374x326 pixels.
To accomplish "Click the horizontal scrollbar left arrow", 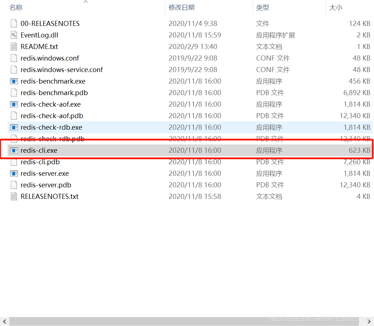I will tap(4, 321).
